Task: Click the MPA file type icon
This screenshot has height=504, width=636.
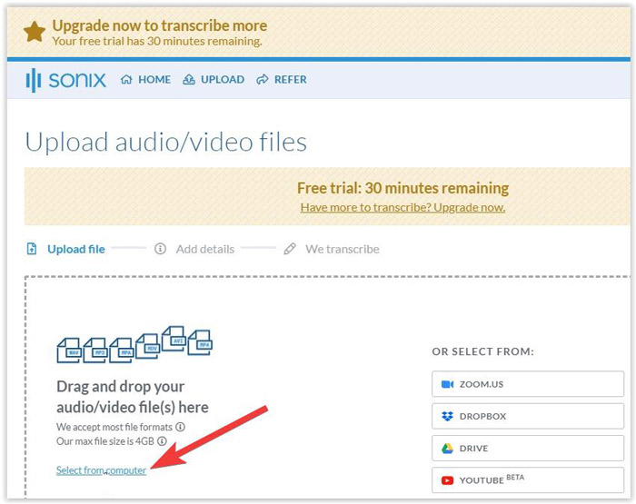Action: (121, 351)
